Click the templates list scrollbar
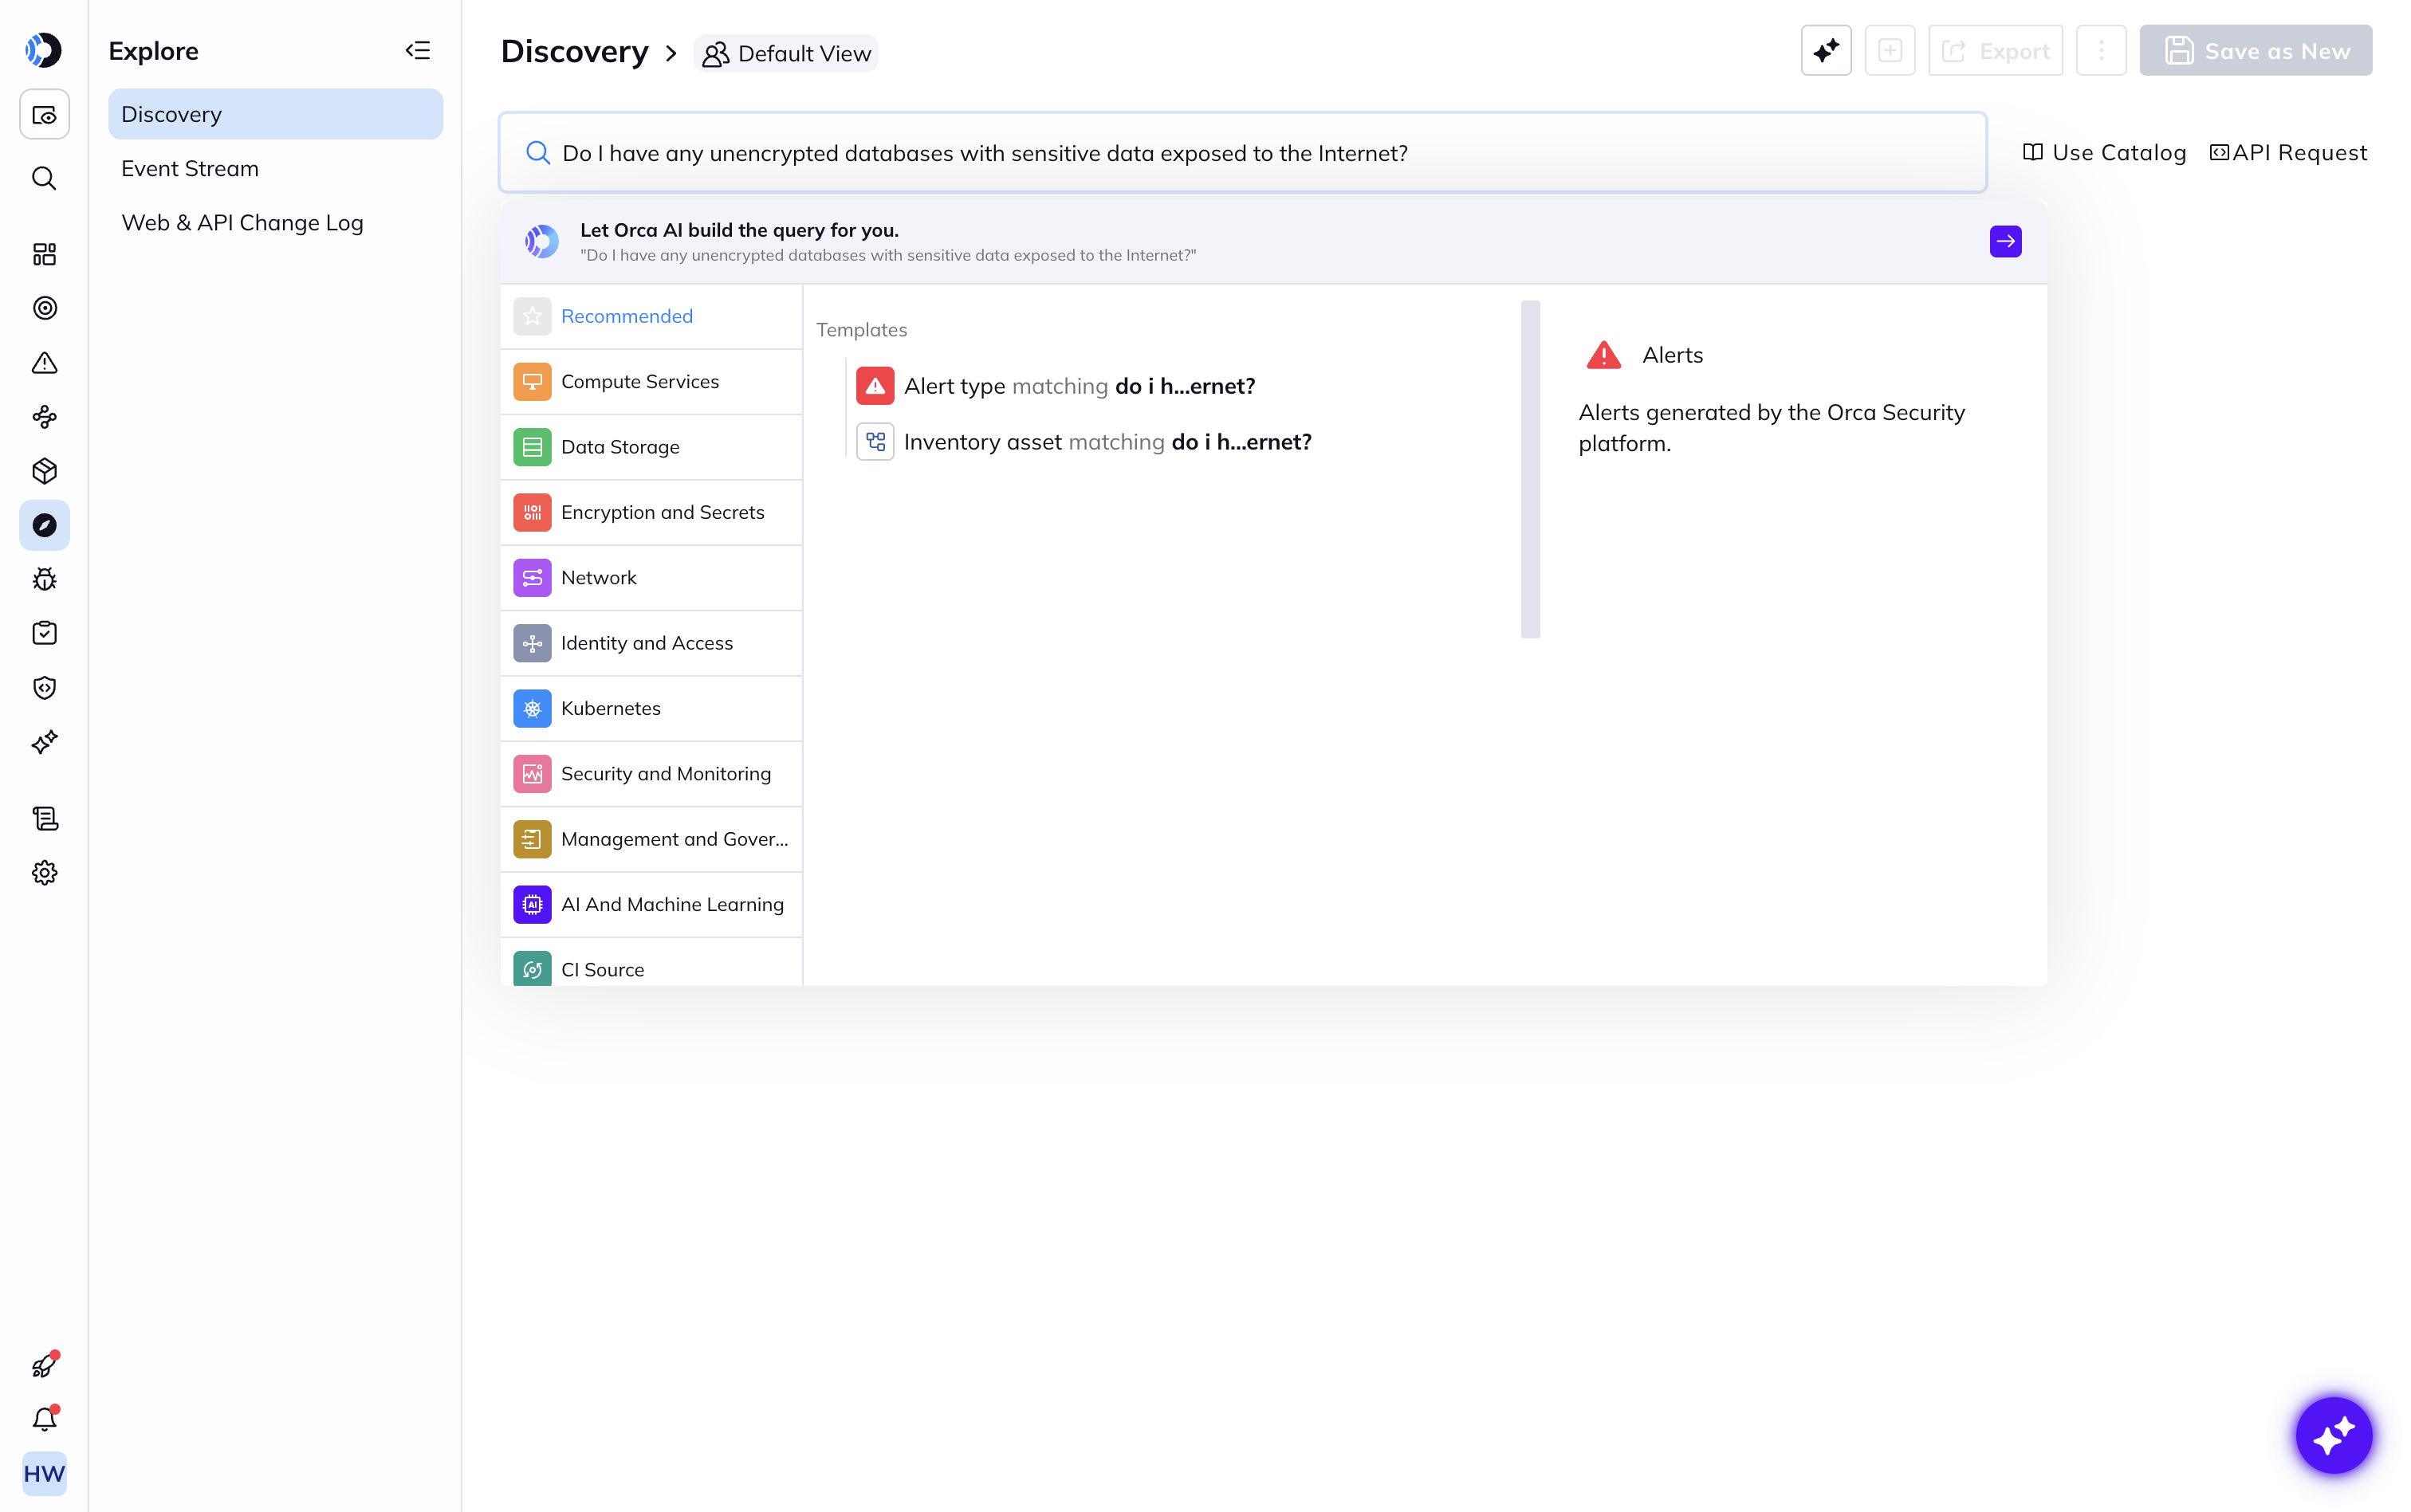This screenshot has width=2411, height=1512. click(x=1530, y=469)
